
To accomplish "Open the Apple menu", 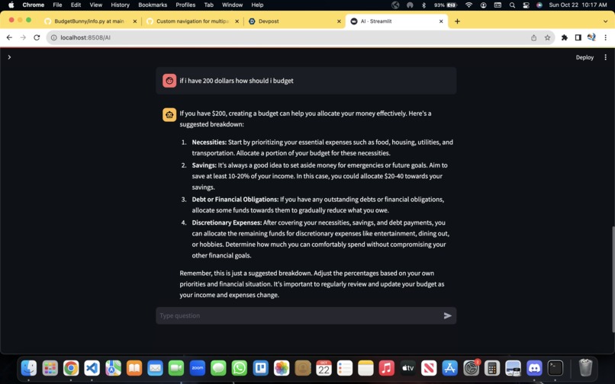I will coord(11,5).
